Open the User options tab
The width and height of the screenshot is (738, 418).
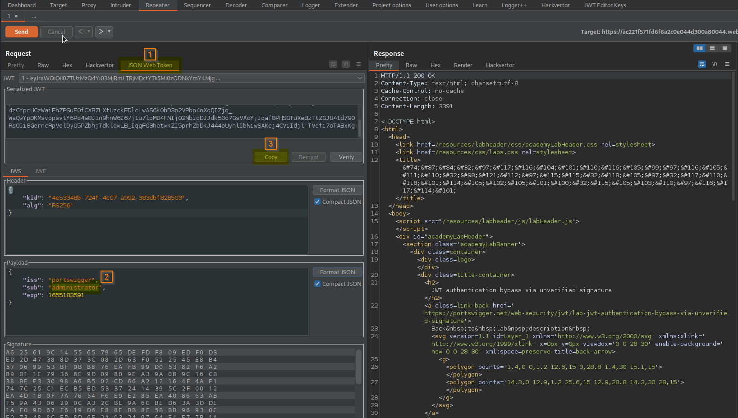click(x=442, y=5)
